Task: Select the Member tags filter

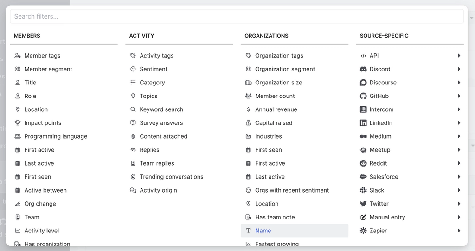Action: [x=42, y=56]
